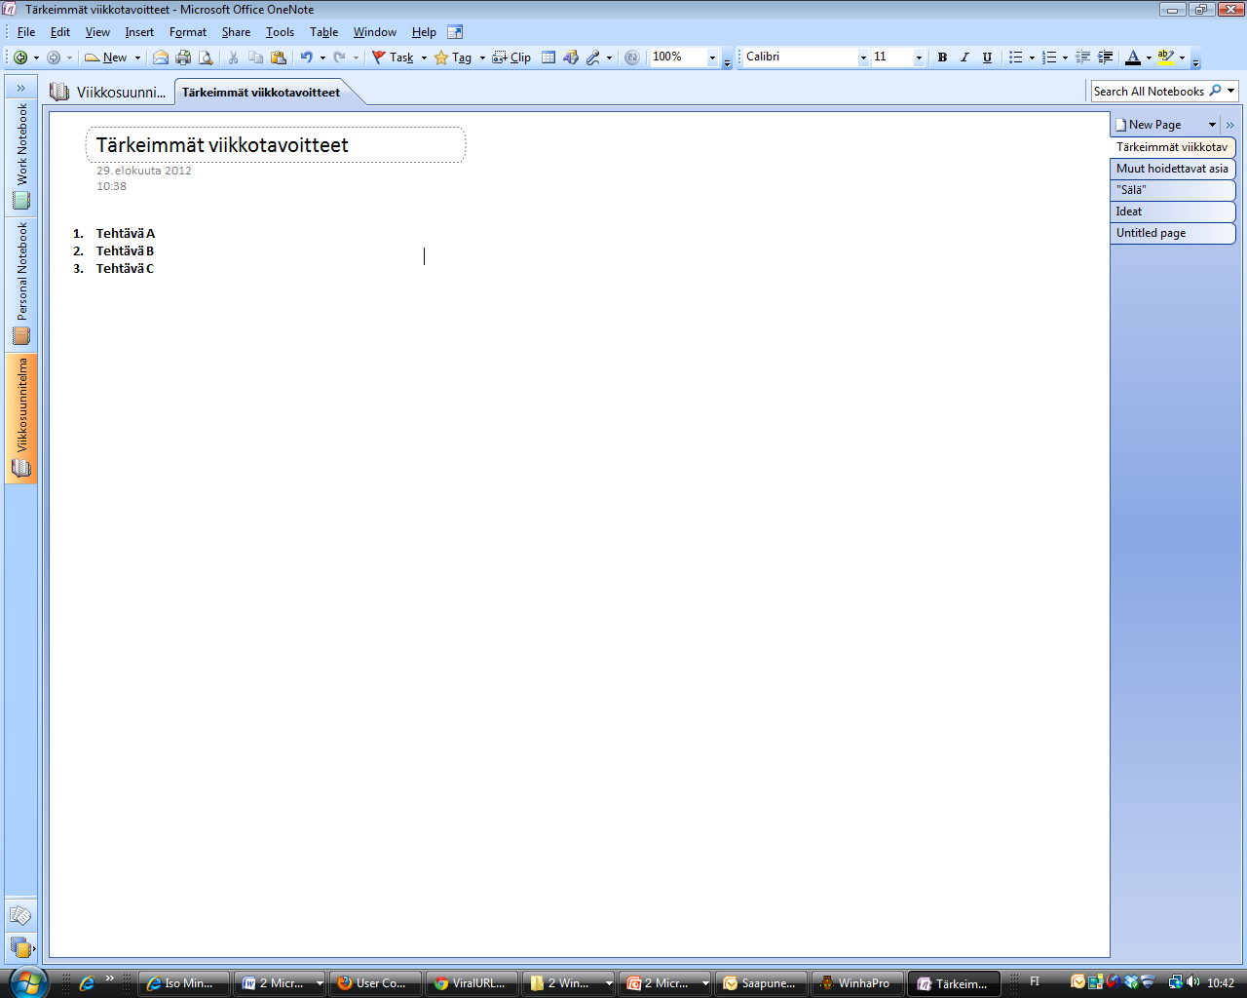Image resolution: width=1247 pixels, height=998 pixels.
Task: Start a screen Clip
Action: 511,58
